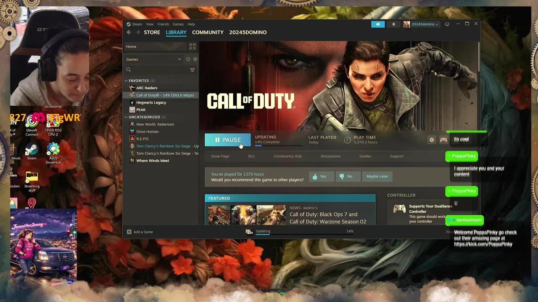This screenshot has height=302, width=538.
Task: Switch to the COMMUNITY tab
Action: [208, 32]
